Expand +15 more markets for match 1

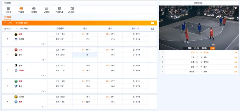coord(43,44)
